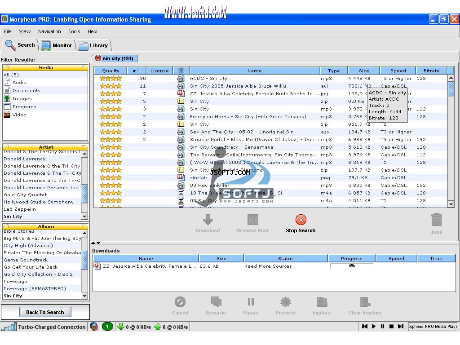This screenshot has height=345, width=460.
Task: Click the Junk trash can icon
Action: click(437, 220)
